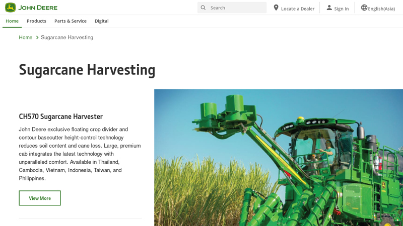This screenshot has width=403, height=226.
Task: Click the breadcrumb chevron separator after Home
Action: coord(37,38)
